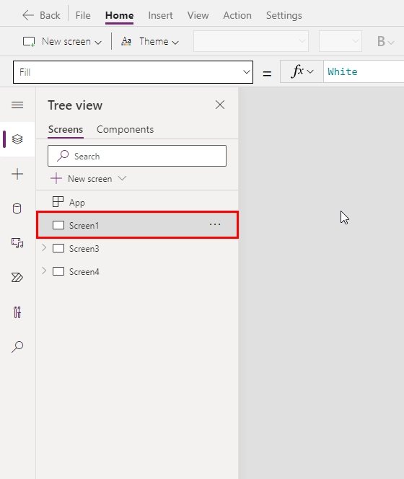This screenshot has height=479, width=404.
Task: Open the Screen1 ellipsis options
Action: (x=215, y=225)
